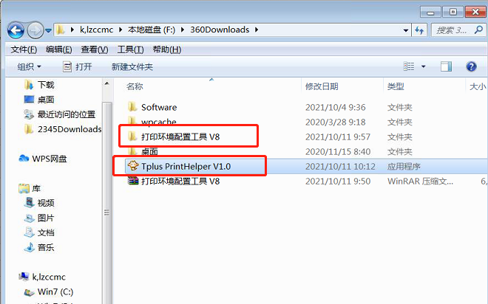Open WPS网盘 in the navigation pane
Screen dimensions: 488x304
pyautogui.click(x=44, y=159)
